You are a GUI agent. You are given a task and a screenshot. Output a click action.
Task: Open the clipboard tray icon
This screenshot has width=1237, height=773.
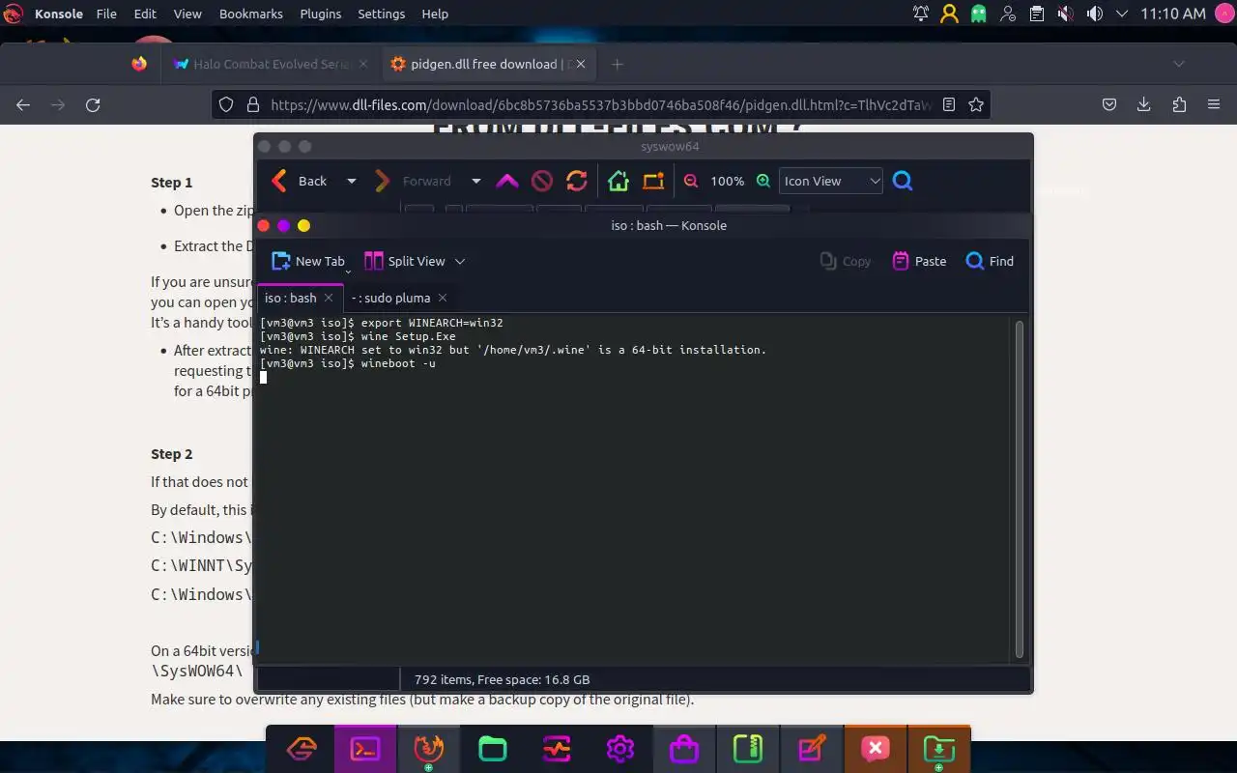1037,14
